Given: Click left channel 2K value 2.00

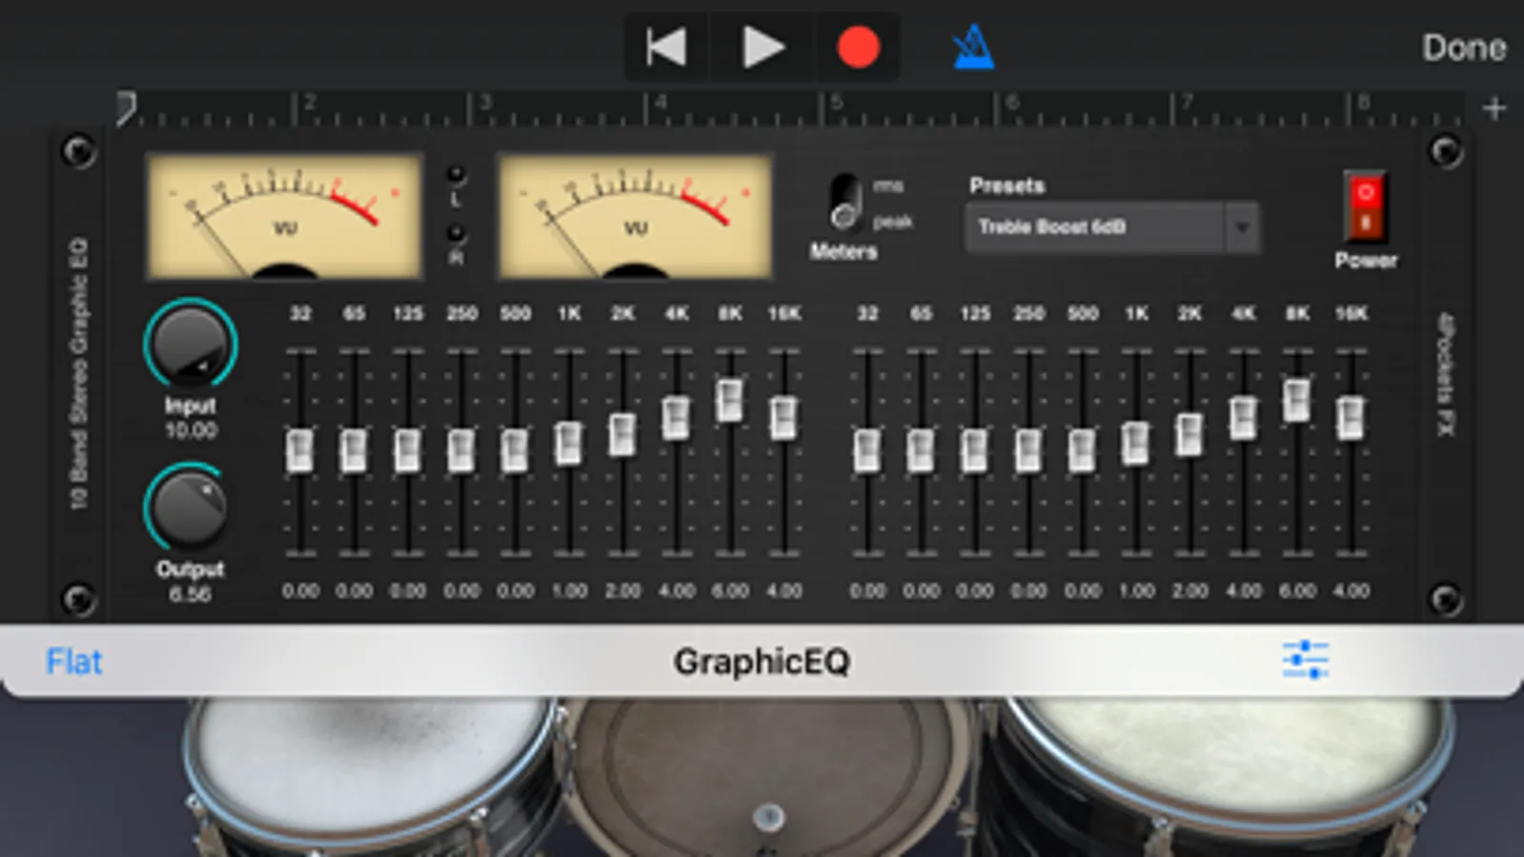Looking at the screenshot, I should click(622, 591).
